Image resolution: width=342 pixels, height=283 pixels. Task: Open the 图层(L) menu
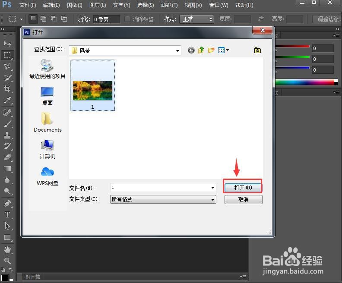coord(98,5)
